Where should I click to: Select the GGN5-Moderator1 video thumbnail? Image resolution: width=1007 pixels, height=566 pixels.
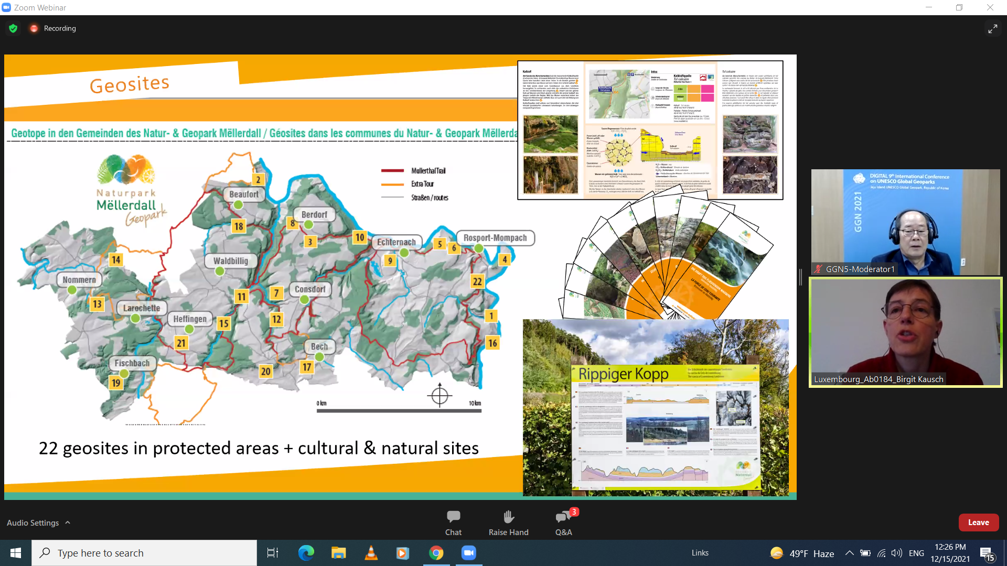pyautogui.click(x=905, y=222)
